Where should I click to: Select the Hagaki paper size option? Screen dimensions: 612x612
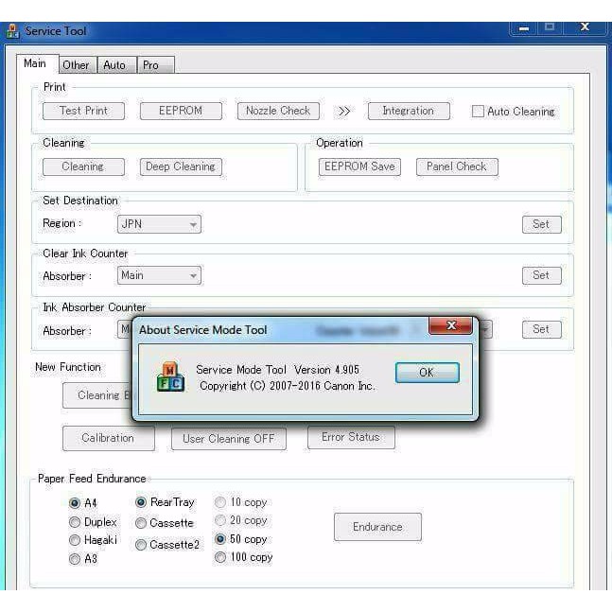pos(75,540)
